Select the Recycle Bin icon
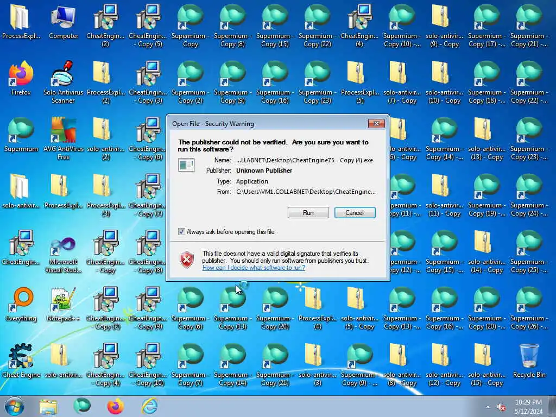This screenshot has height=417, width=556. click(529, 361)
